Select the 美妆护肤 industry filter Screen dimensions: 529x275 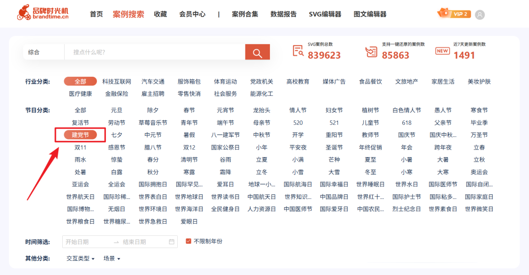tap(479, 82)
